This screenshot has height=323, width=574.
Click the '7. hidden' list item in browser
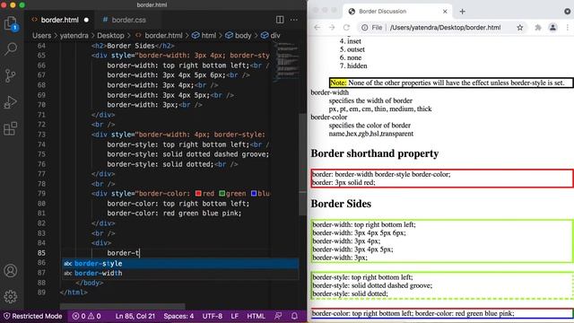353,65
